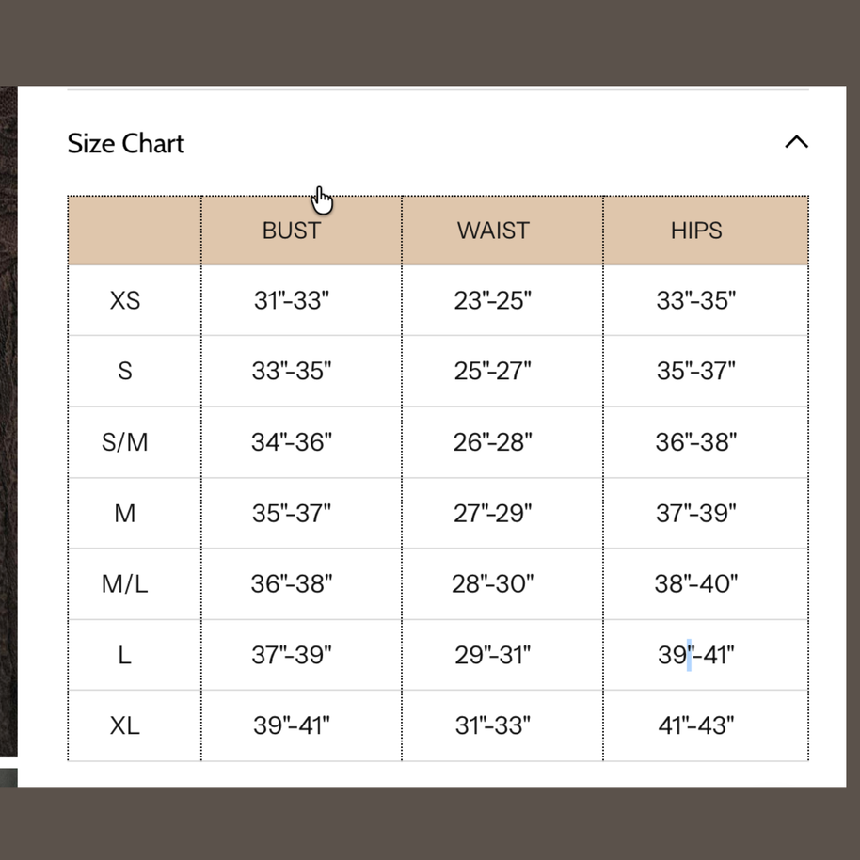
Task: Select the BUST column header
Action: pos(292,231)
